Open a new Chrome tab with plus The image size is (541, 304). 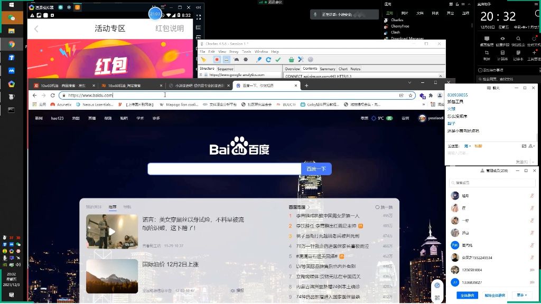(306, 85)
